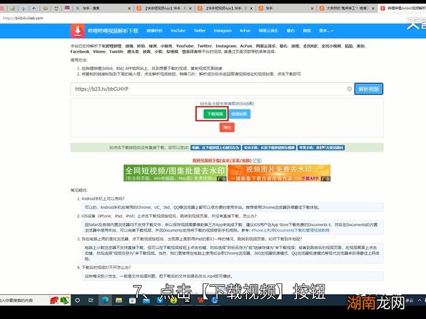
Task: Close the 快手 - 搜索 browser tab
Action: pyautogui.click(x=129, y=9)
